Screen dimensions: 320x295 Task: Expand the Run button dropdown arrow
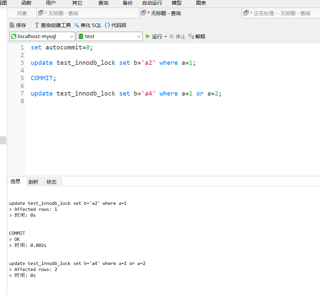point(166,36)
